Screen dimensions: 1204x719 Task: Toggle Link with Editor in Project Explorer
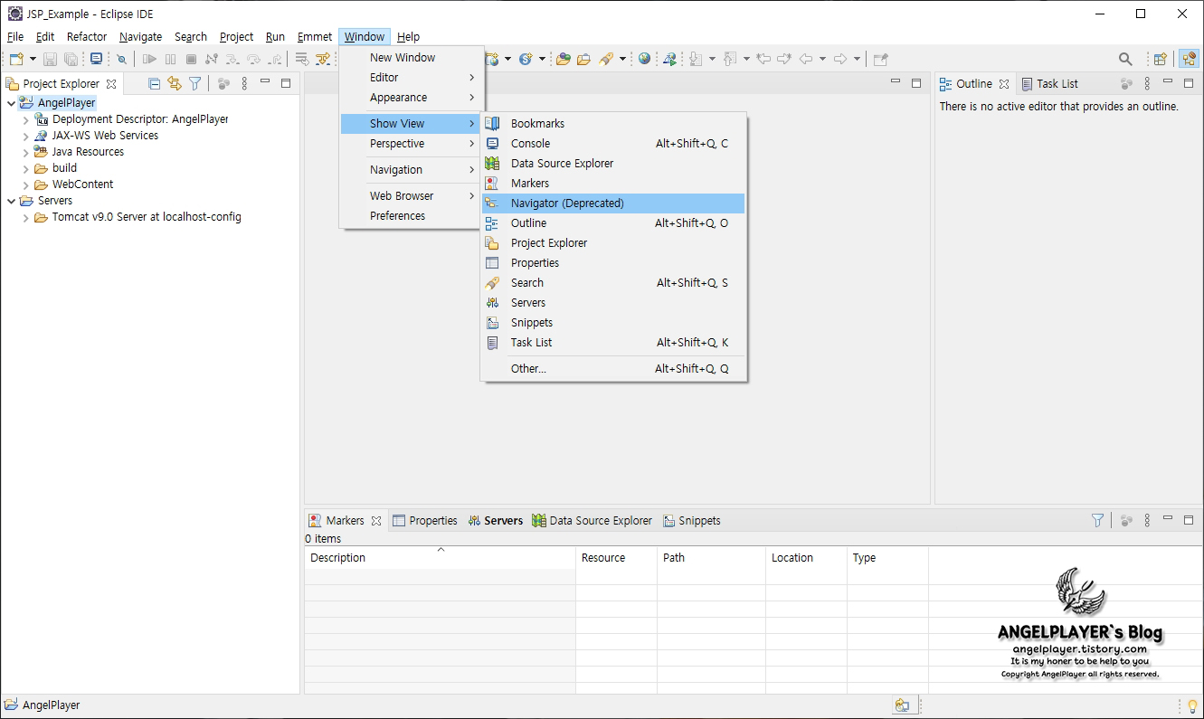(x=175, y=83)
